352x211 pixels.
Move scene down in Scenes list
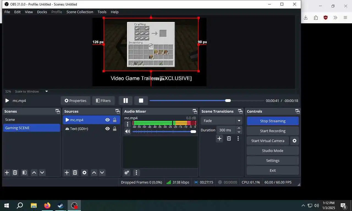tap(42, 173)
